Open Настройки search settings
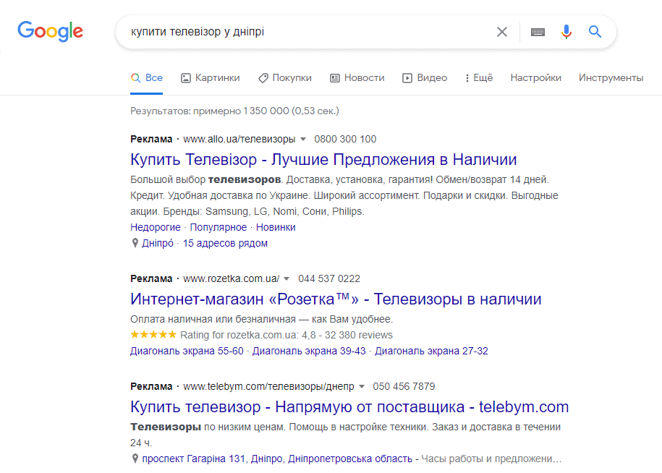The image size is (662, 473). [536, 77]
